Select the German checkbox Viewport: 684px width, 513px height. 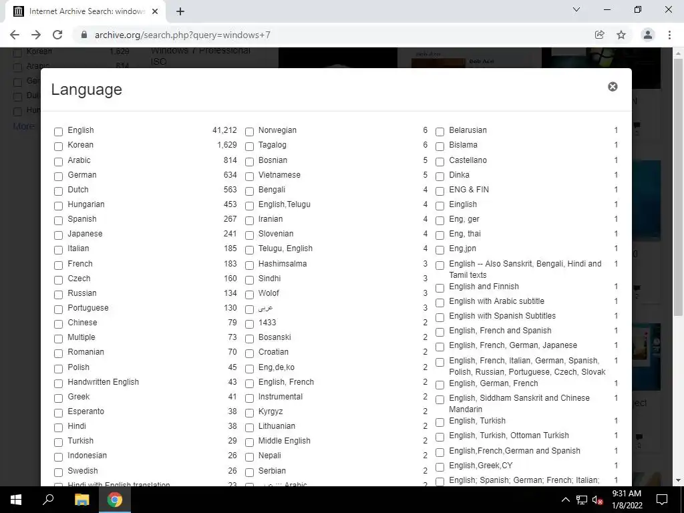pos(59,176)
